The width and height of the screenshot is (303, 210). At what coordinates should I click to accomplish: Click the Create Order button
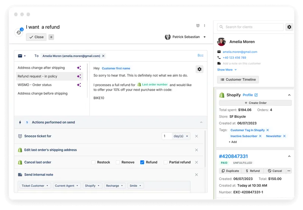click(x=256, y=103)
